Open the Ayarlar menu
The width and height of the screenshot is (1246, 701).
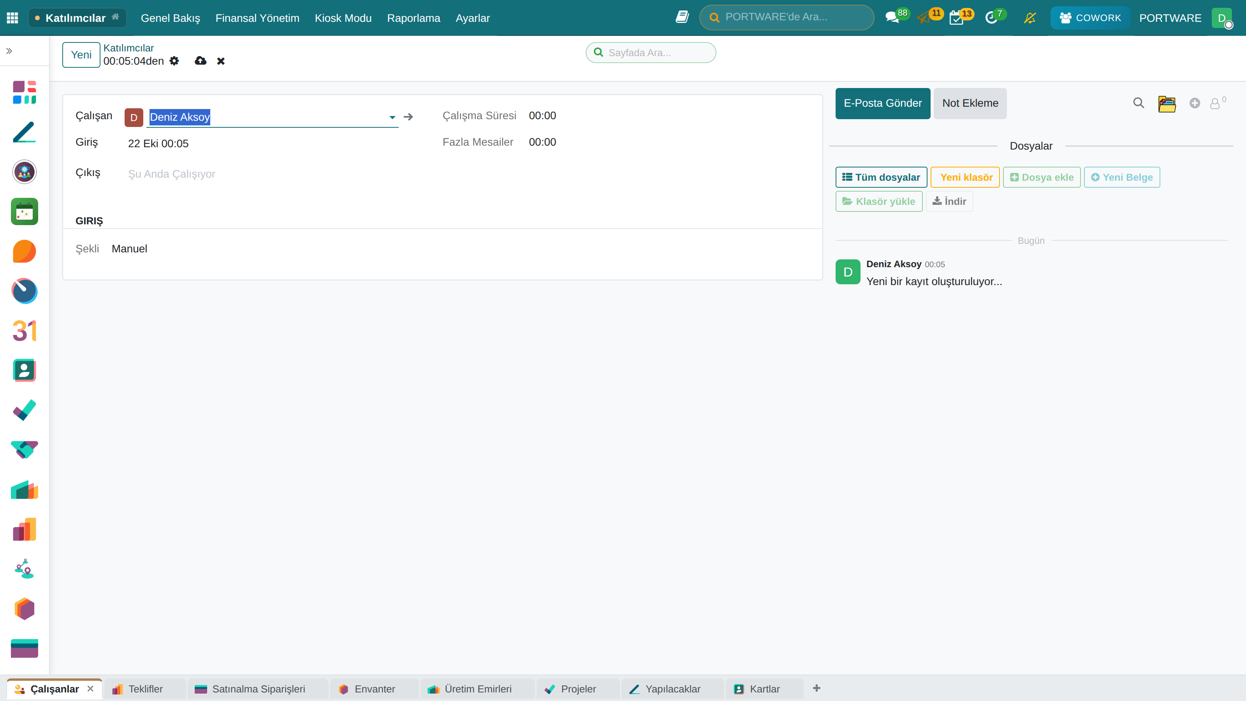pyautogui.click(x=473, y=18)
